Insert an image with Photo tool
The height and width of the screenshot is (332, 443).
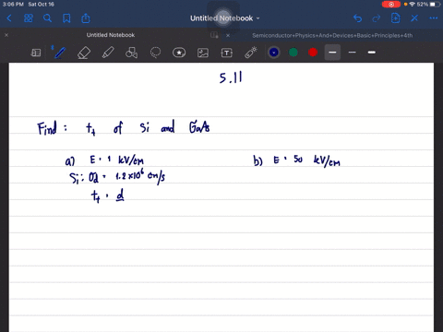[203, 53]
